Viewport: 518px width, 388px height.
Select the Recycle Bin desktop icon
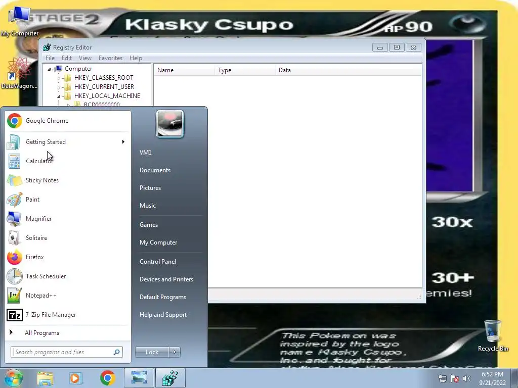tap(493, 336)
